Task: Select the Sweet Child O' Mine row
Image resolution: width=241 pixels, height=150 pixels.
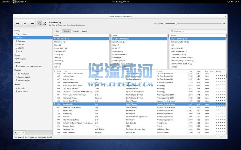Action: (139, 101)
